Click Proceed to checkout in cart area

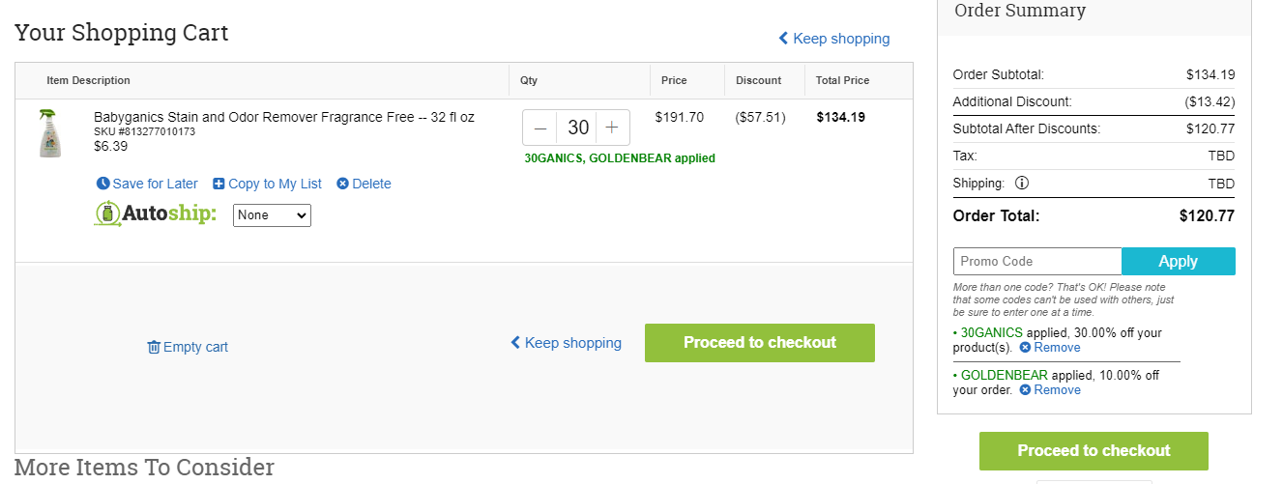(760, 343)
